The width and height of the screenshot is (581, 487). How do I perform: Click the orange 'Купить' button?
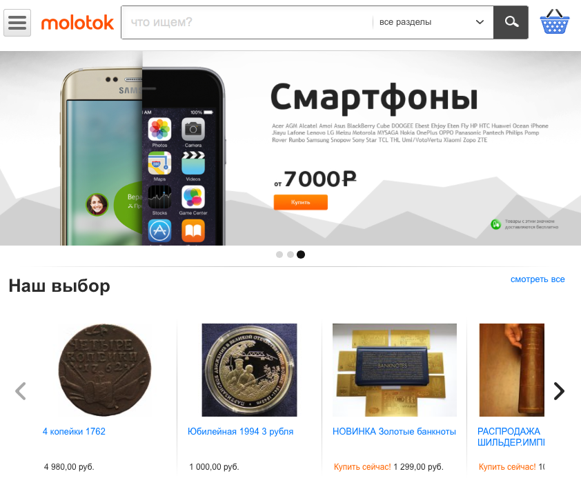[300, 202]
